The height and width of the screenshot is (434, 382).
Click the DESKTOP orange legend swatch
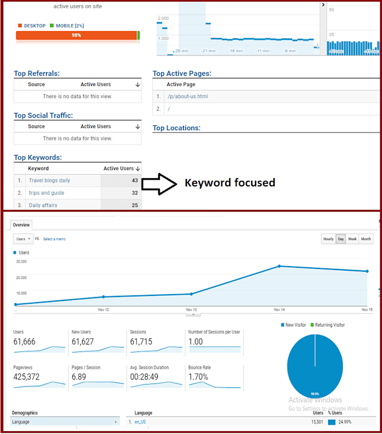tap(20, 25)
